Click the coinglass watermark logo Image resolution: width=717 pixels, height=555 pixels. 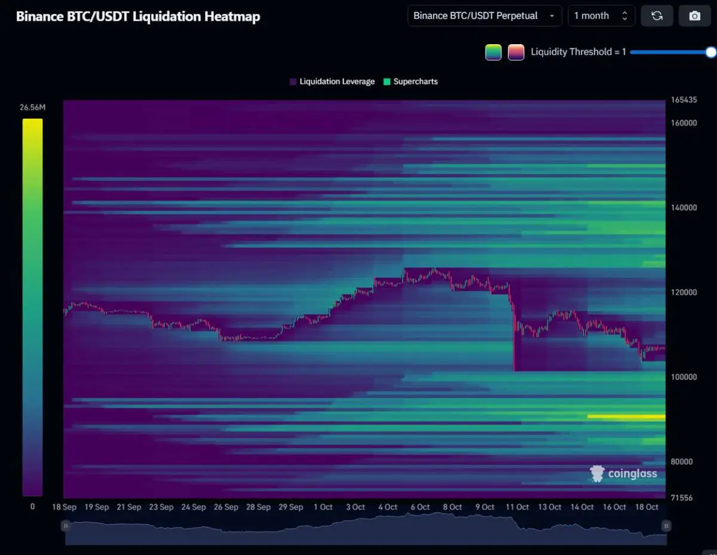[623, 474]
